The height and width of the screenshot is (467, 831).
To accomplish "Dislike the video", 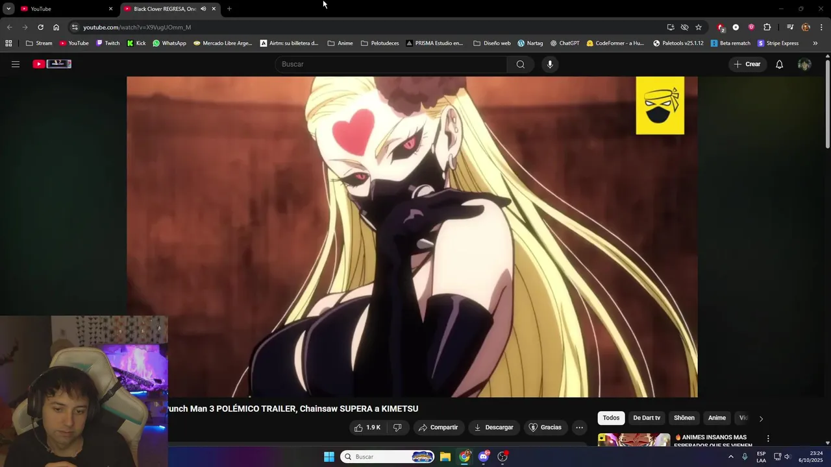I will 397,427.
